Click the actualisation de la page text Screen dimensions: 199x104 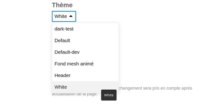point(75,94)
